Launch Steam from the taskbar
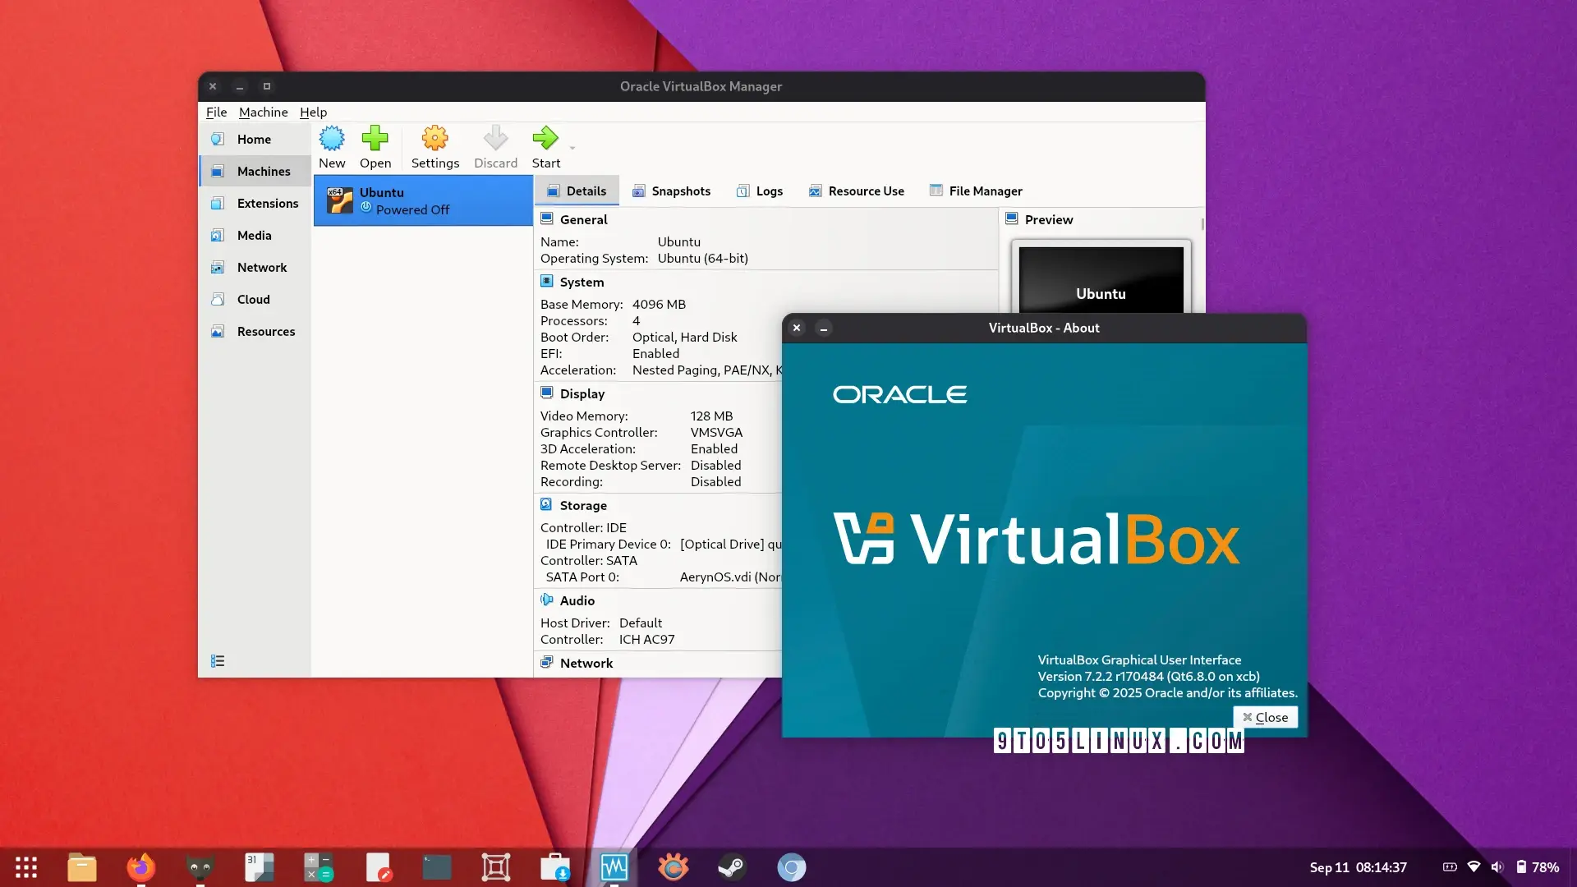The width and height of the screenshot is (1577, 887). (x=731, y=867)
